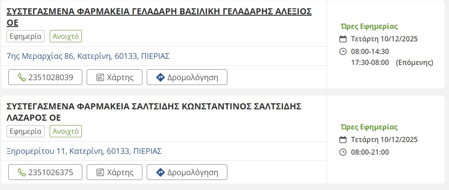The width and height of the screenshot is (449, 190).
Task: Call 2351026375 button
Action: 46,172
